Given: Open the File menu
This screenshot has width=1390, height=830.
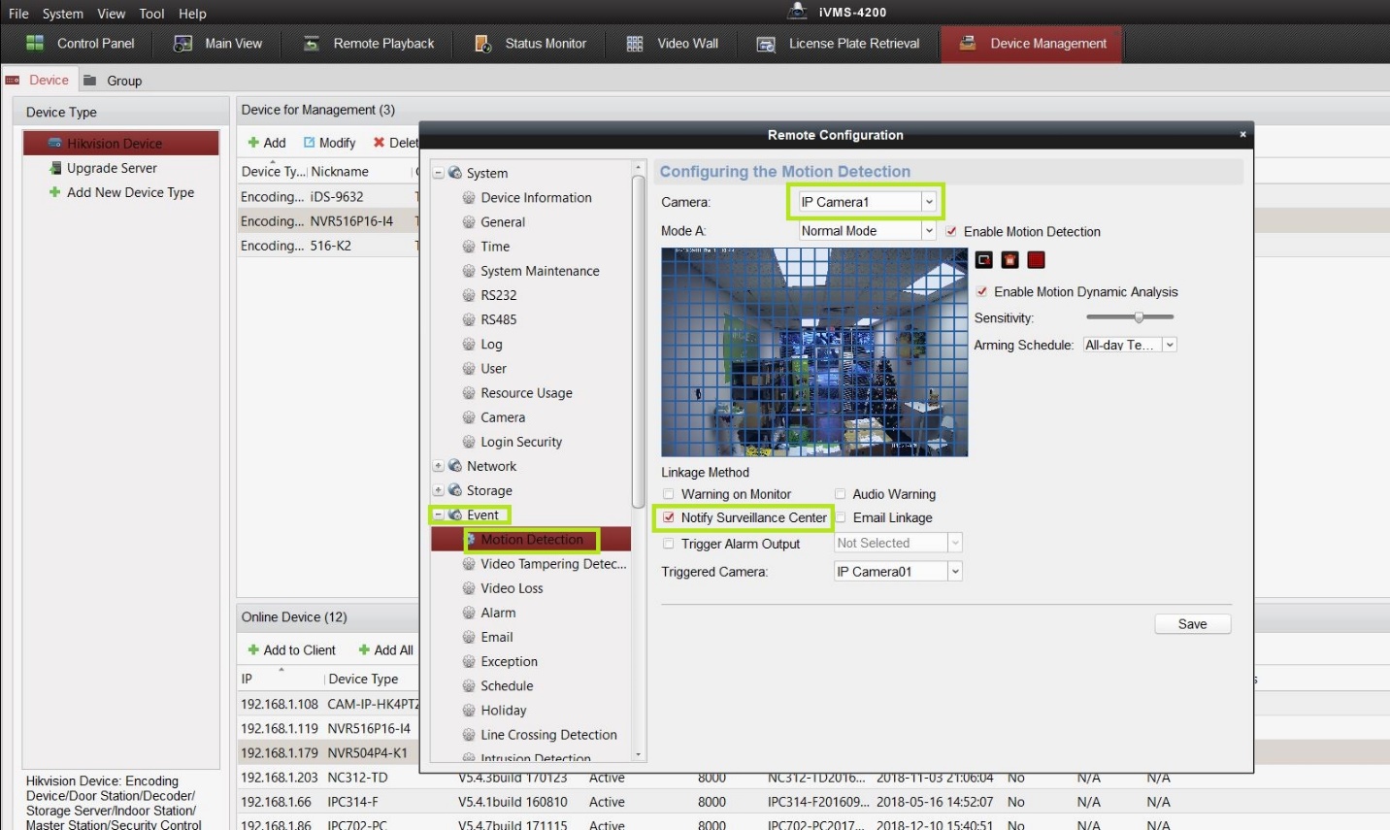Looking at the screenshot, I should [18, 14].
